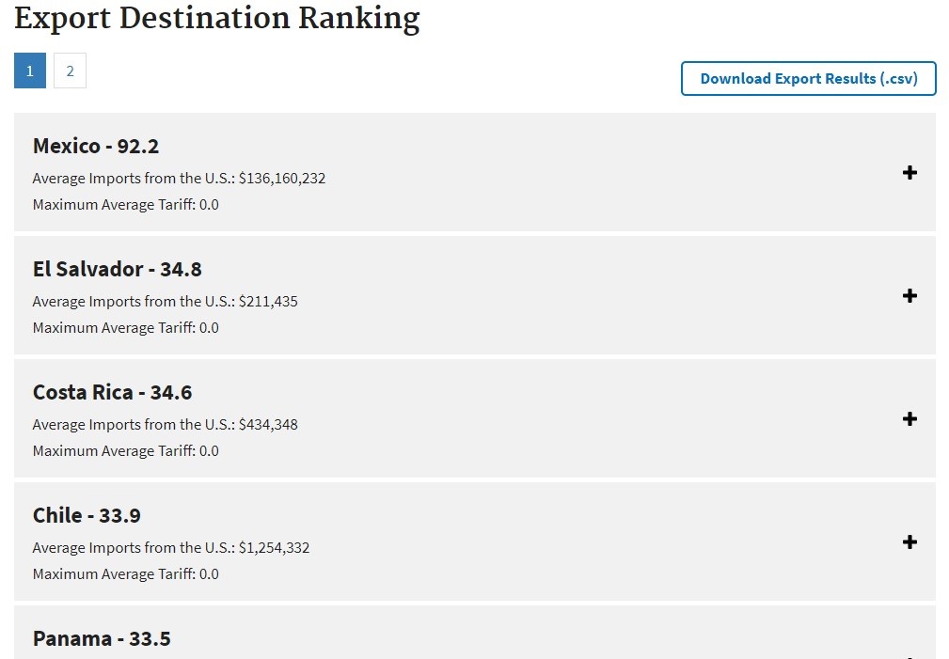The width and height of the screenshot is (949, 659).
Task: Click the Costa Rica - 34.6 heading
Action: click(112, 393)
